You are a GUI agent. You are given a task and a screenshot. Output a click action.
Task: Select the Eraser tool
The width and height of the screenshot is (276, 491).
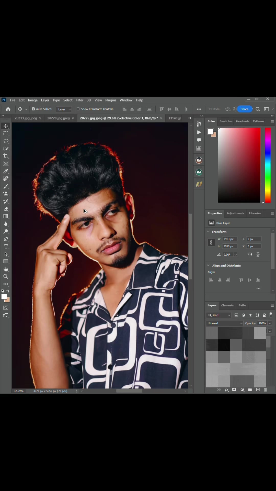pyautogui.click(x=6, y=209)
